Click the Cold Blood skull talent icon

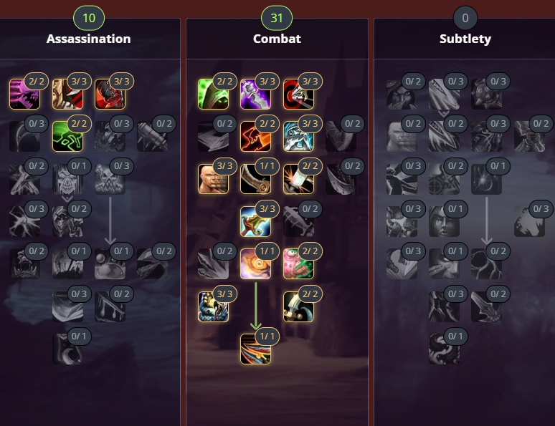coord(67,179)
